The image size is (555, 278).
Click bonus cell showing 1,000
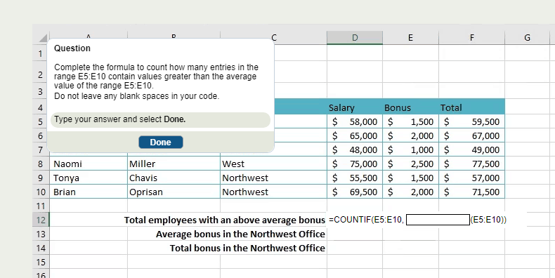click(x=410, y=150)
